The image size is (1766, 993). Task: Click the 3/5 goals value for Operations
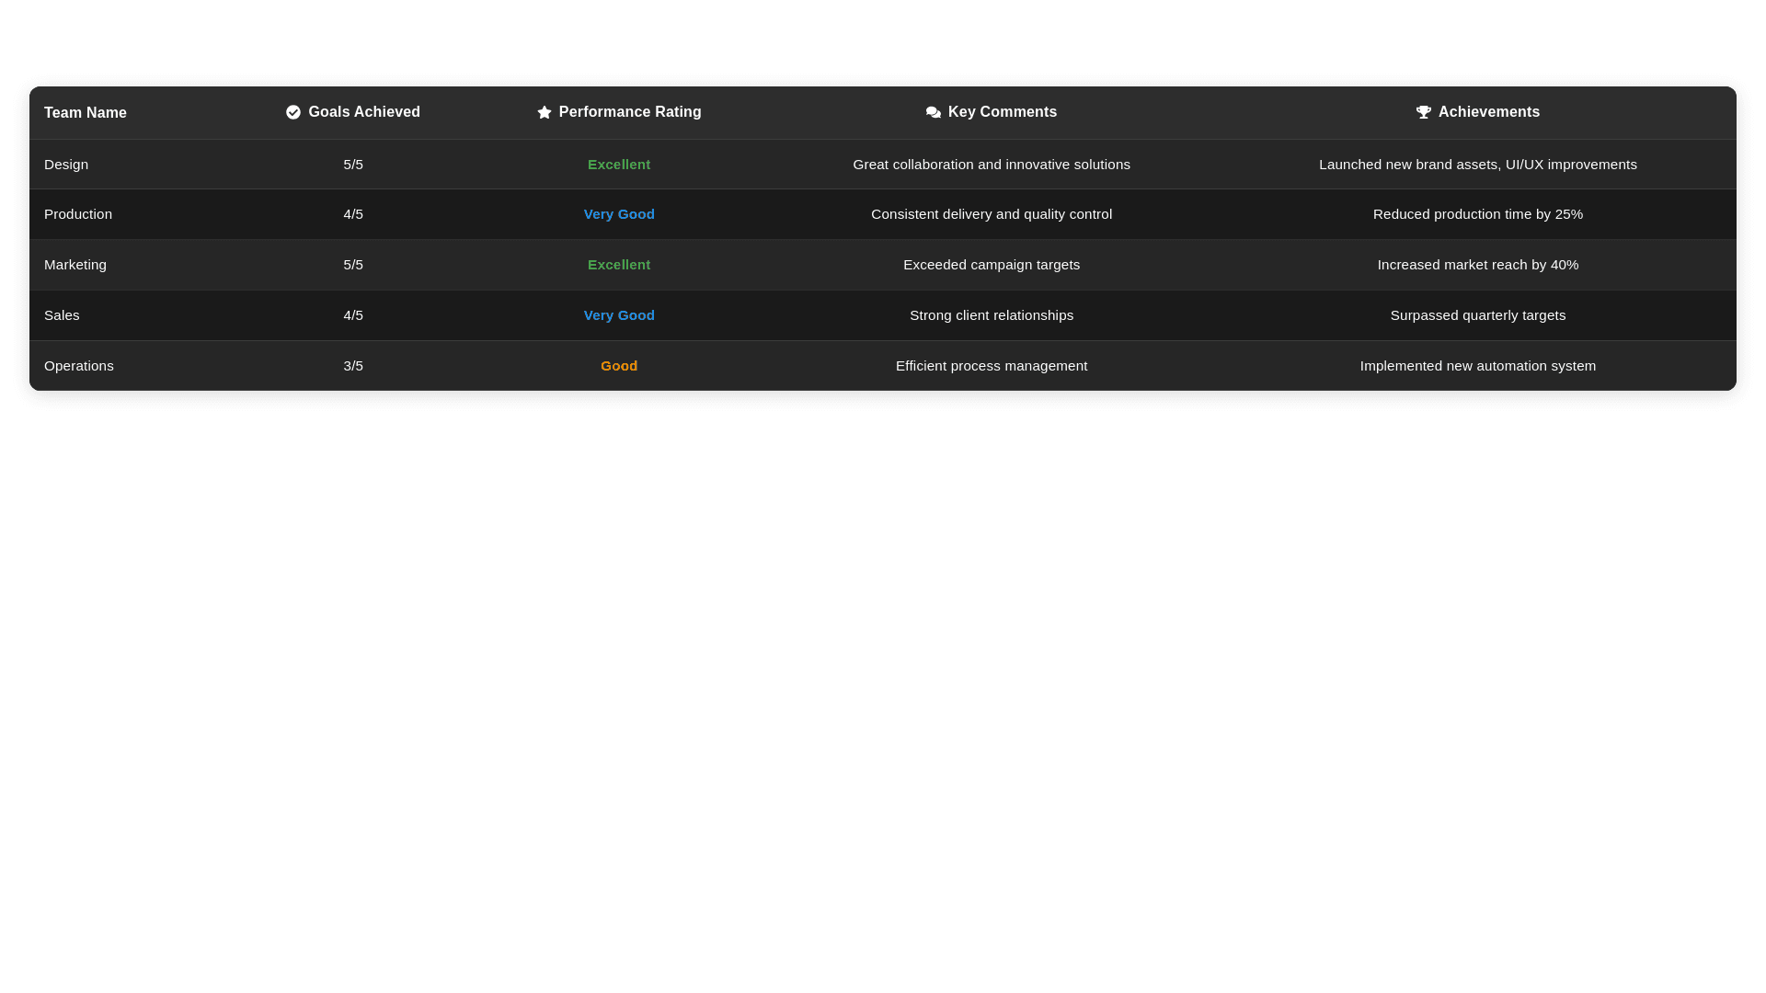coord(353,366)
